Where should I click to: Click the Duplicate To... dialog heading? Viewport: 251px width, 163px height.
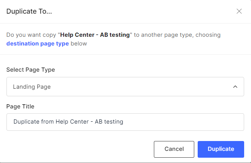click(29, 11)
